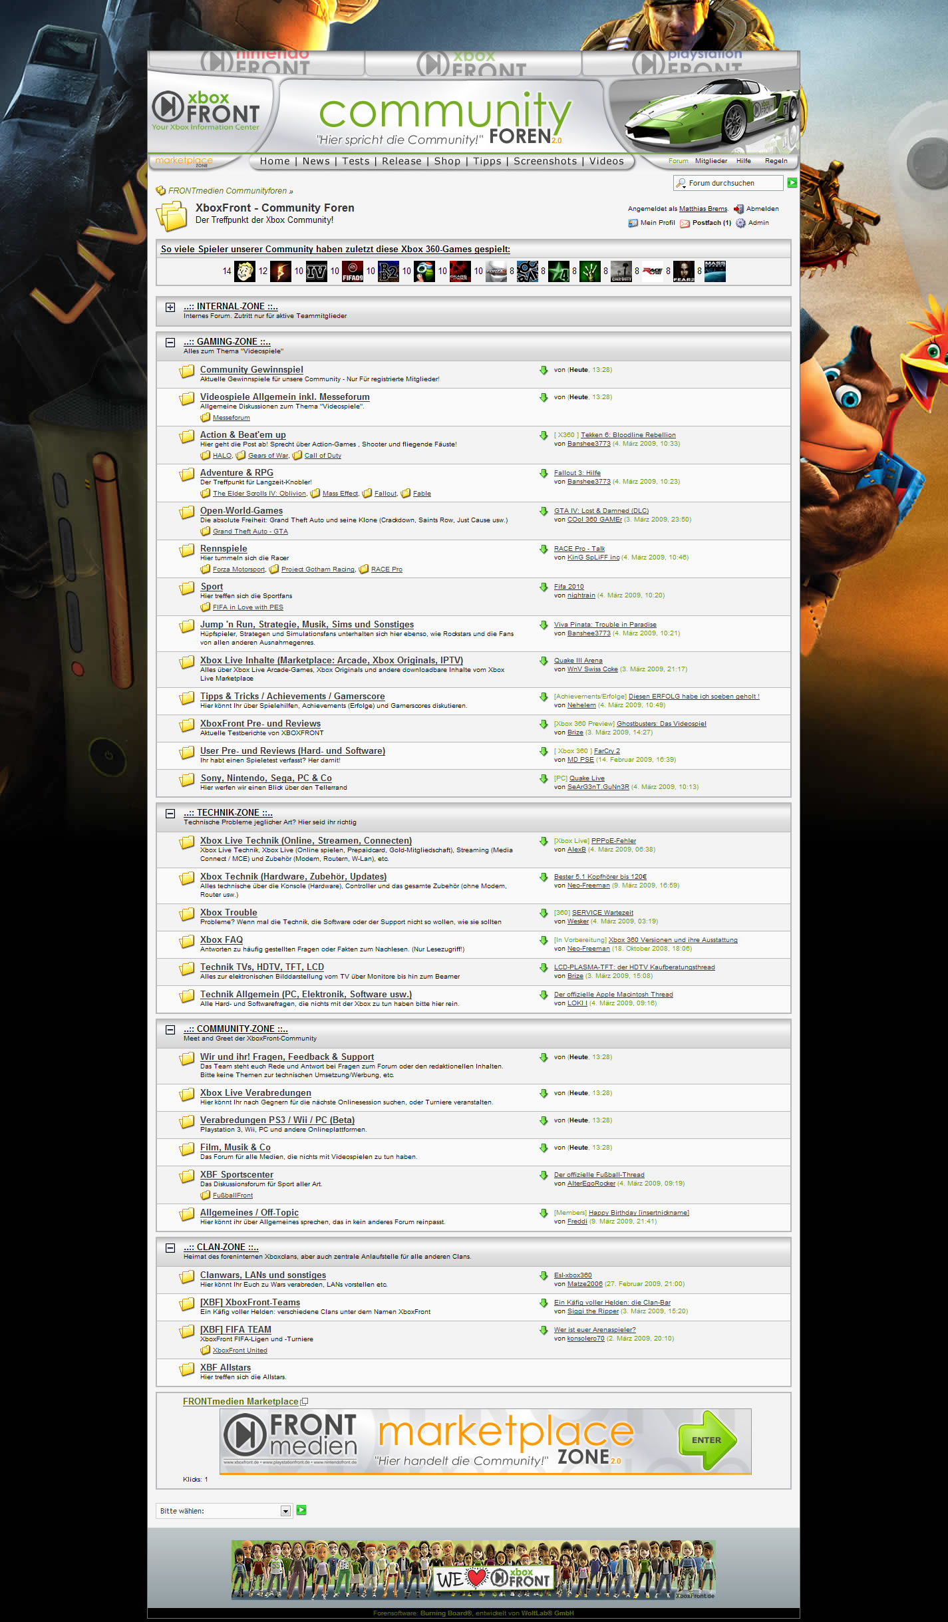Click green last-post arrow for Rennspiele forum

click(544, 550)
